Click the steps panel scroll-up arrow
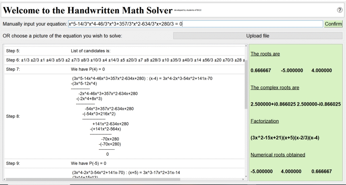 pyautogui.click(x=246, y=46)
